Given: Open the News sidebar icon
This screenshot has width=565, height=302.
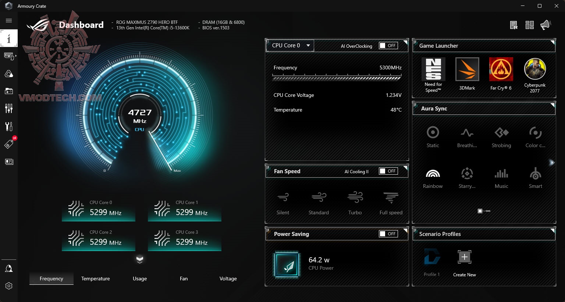Looking at the screenshot, I should [x=9, y=161].
